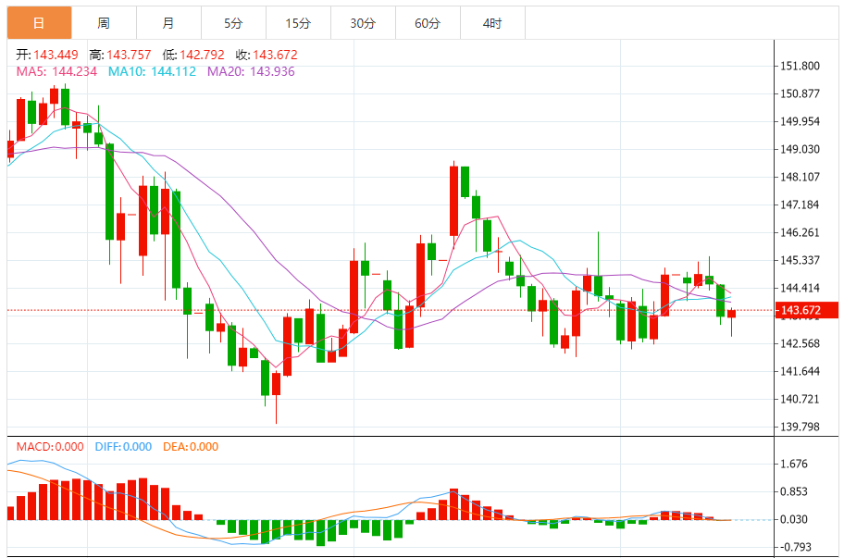The width and height of the screenshot is (844, 558).
Task: Click the 148.107 price axis label
Action: coord(800,177)
